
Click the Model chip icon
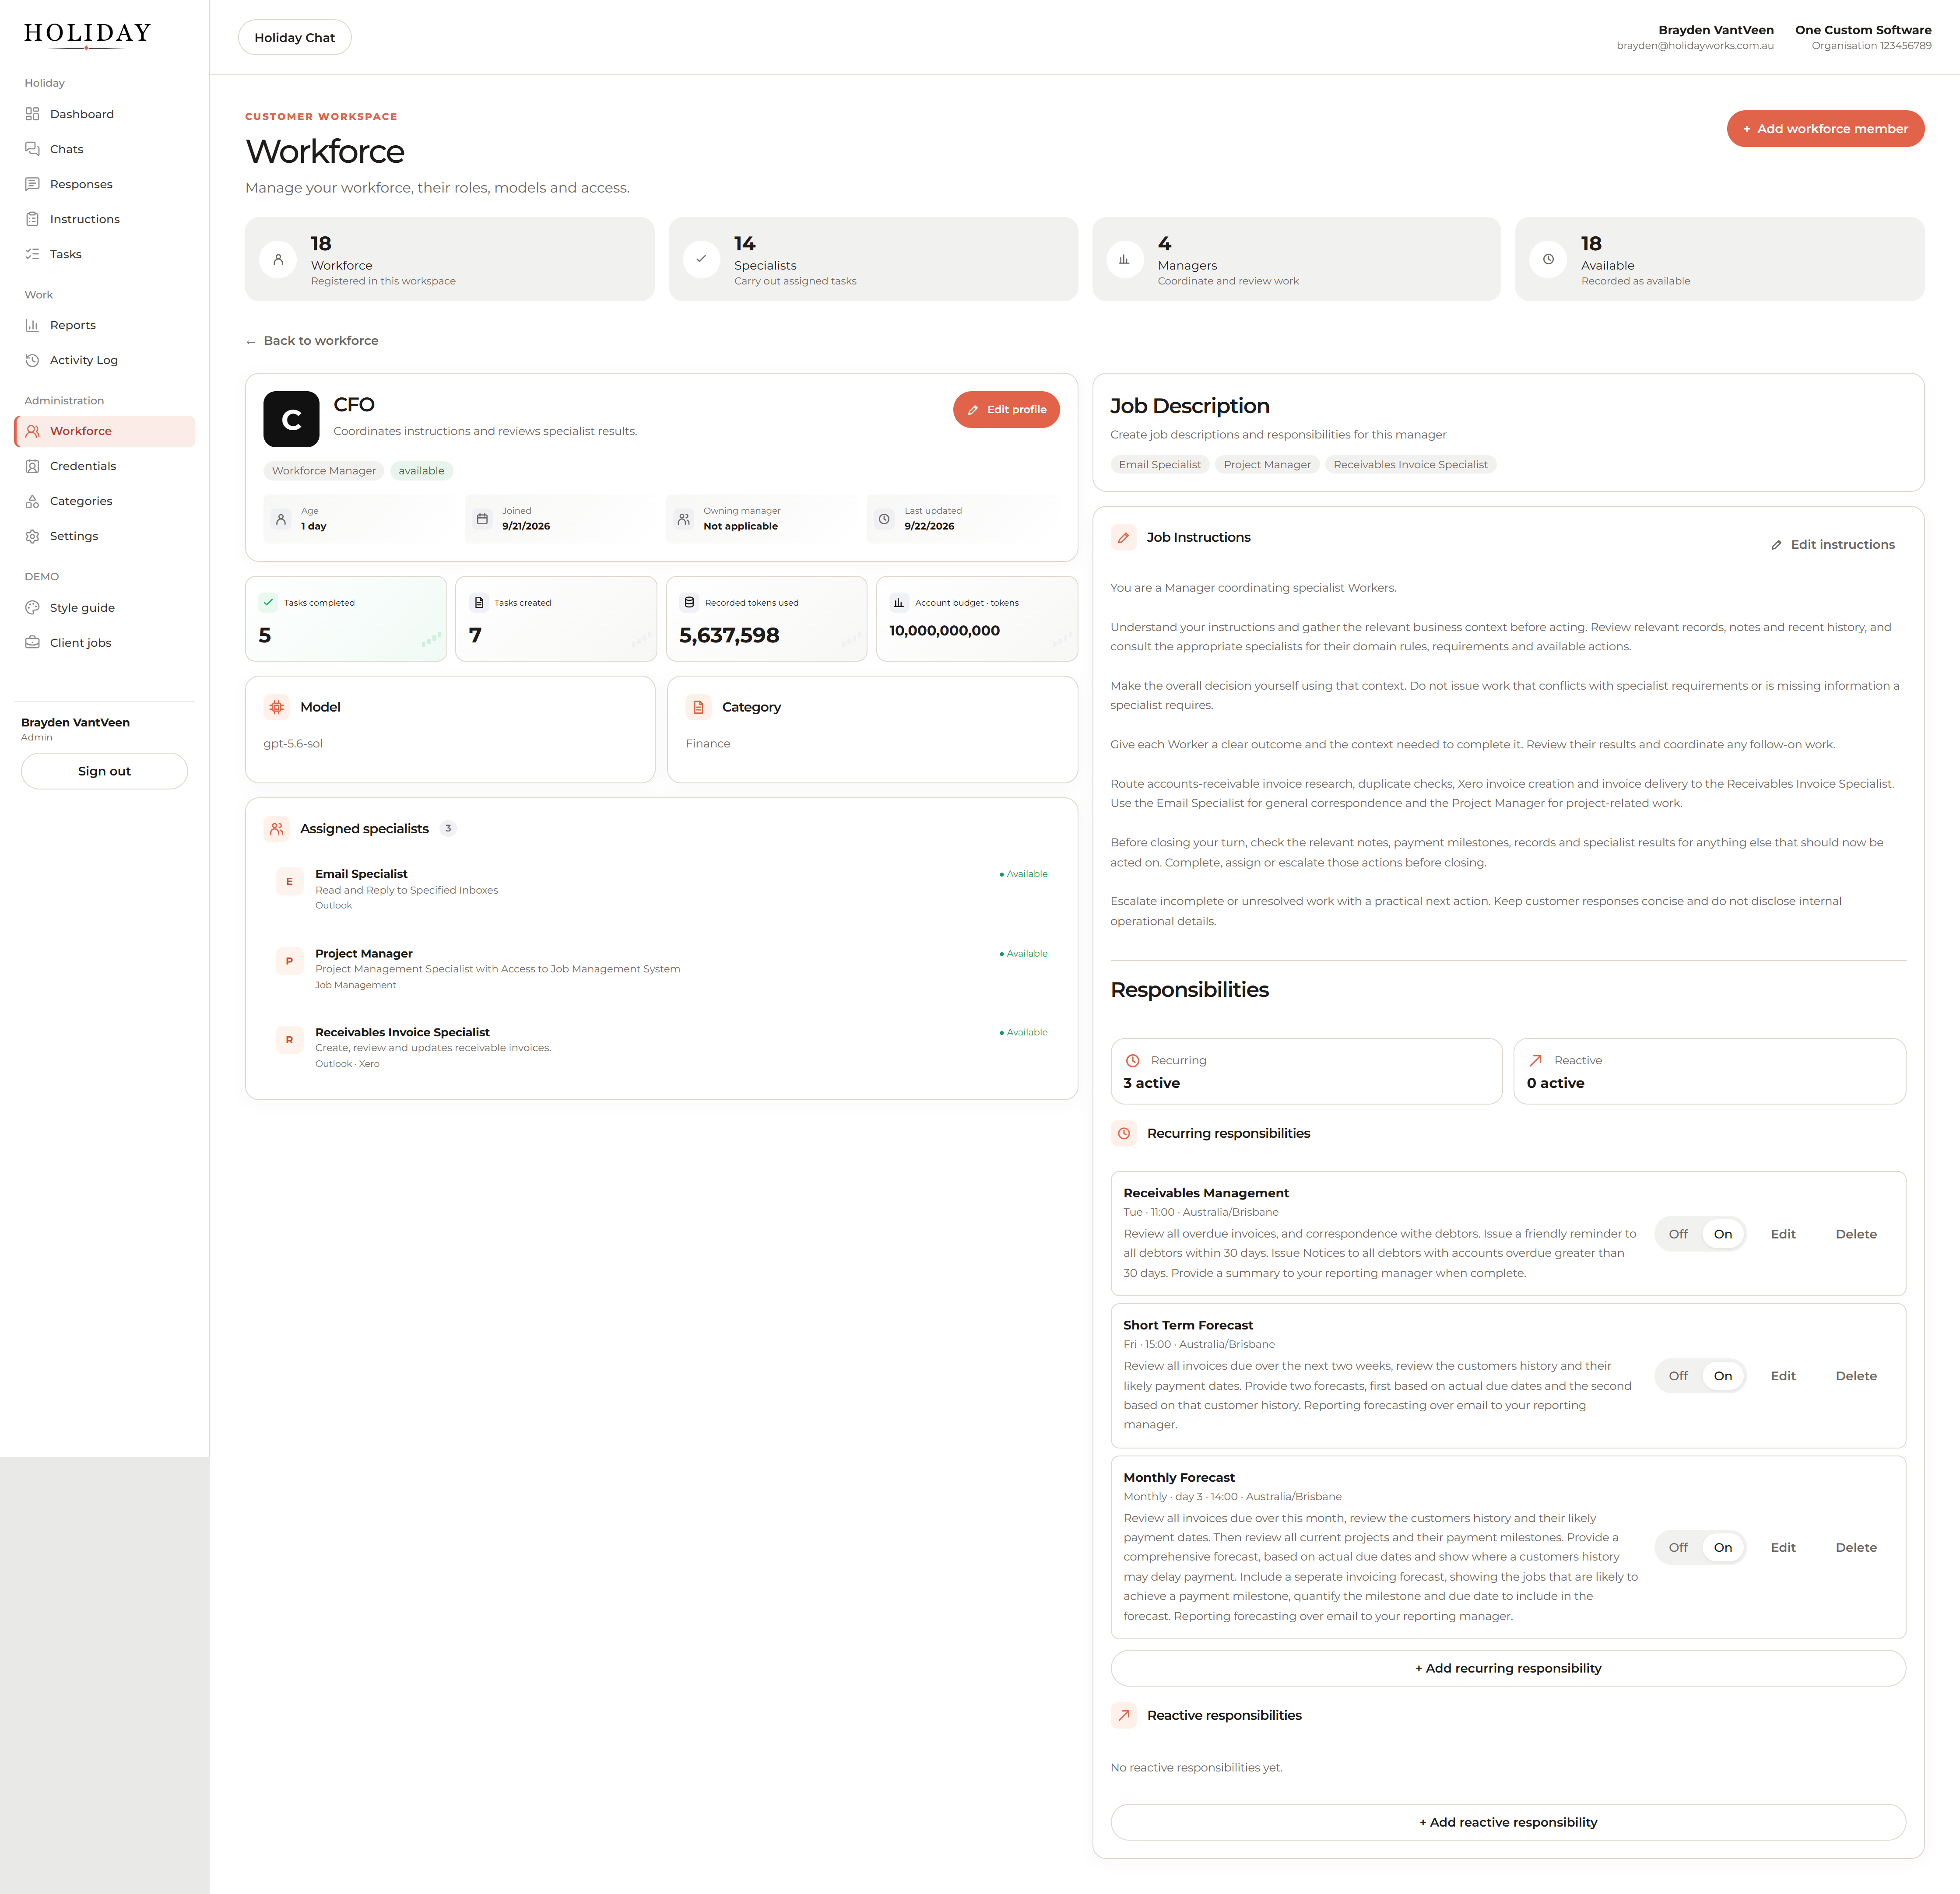277,707
